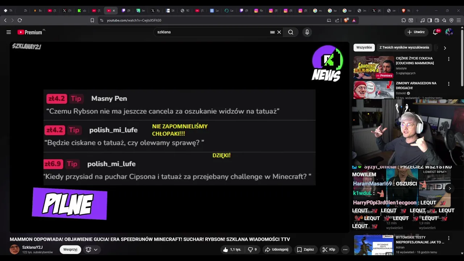The width and height of the screenshot is (464, 261).
Task: Open more options for CIĘŻKIE ŻYCIE COUCHA video
Action: click(x=448, y=59)
